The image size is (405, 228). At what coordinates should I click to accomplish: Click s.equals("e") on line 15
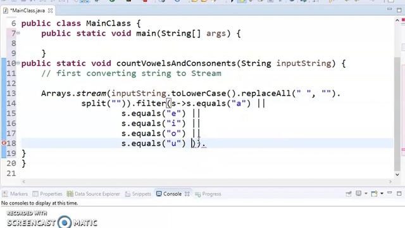coord(153,113)
